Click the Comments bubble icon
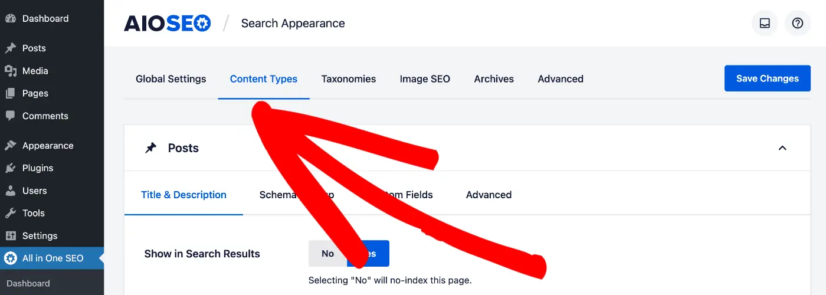Screen dimensions: 826x295 (10, 116)
